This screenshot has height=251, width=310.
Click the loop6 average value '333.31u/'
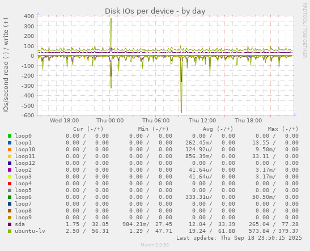(x=199, y=197)
